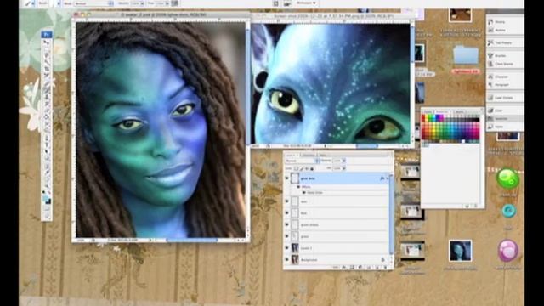Hide the blue layer
The width and height of the screenshot is (544, 306).
[x=287, y=213]
